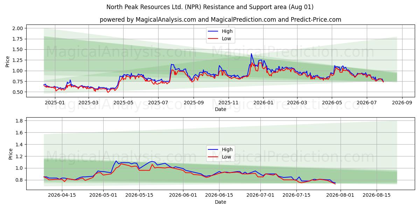Click the 2026-05-01 tick label
The image size is (420, 210).
(103, 195)
